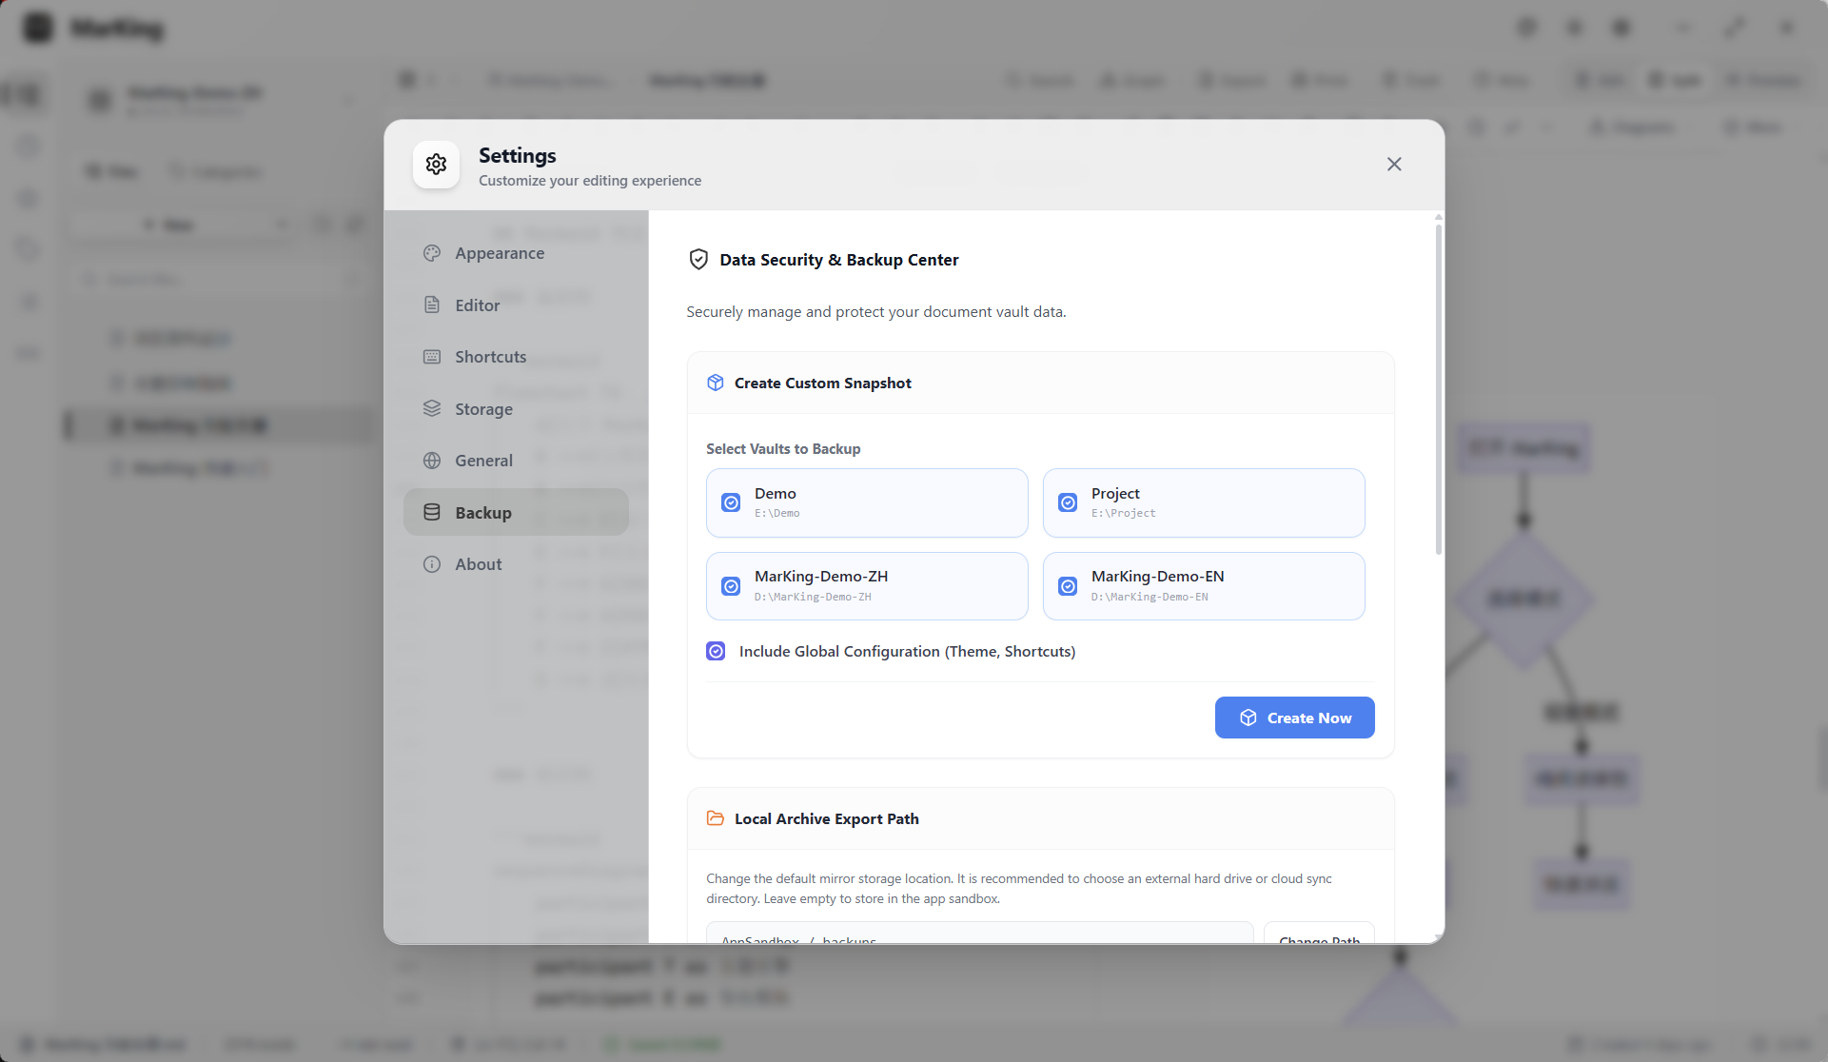Click the orange folder icon for Local Archive Export Path
Image resolution: width=1828 pixels, height=1062 pixels.
(716, 818)
